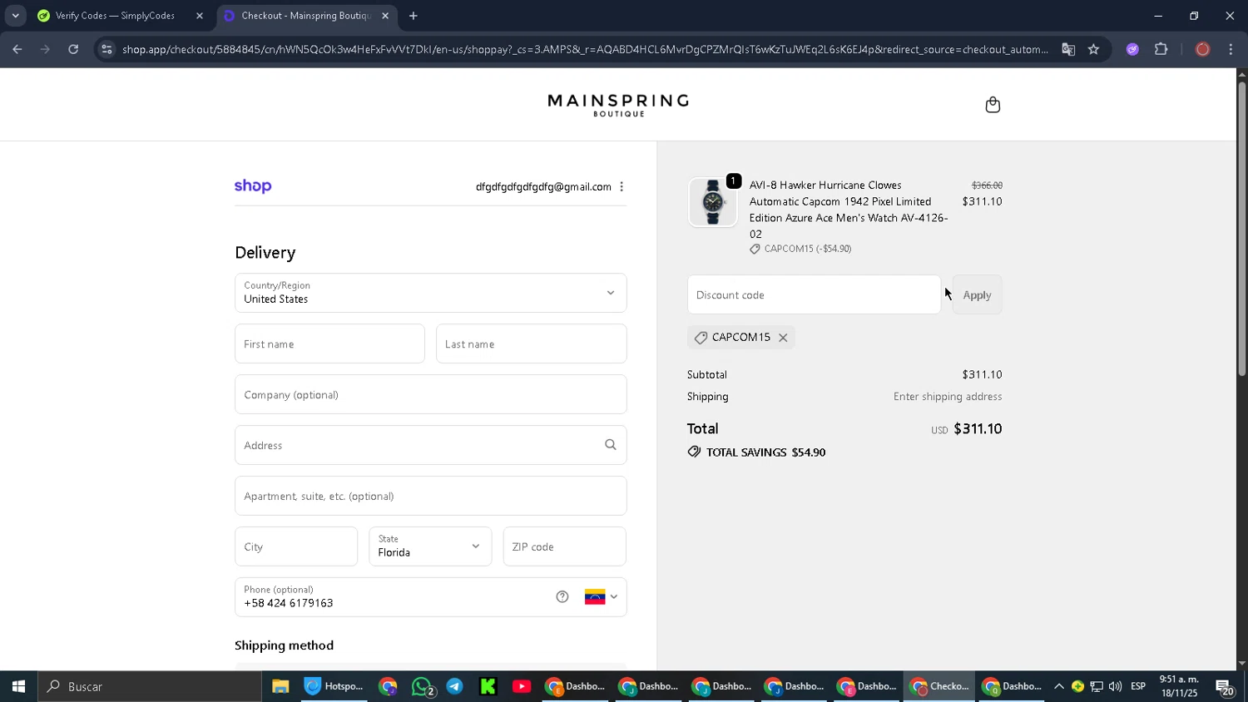Open the browser Extensions puzzle icon
The width and height of the screenshot is (1248, 702).
click(x=1161, y=50)
